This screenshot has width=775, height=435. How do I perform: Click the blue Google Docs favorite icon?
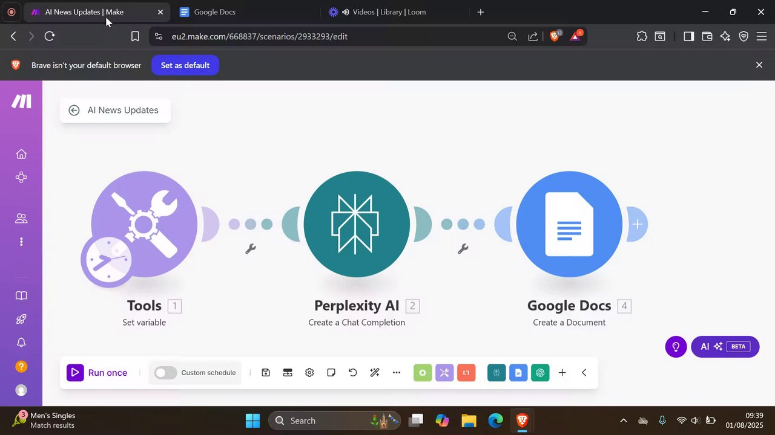(x=518, y=373)
